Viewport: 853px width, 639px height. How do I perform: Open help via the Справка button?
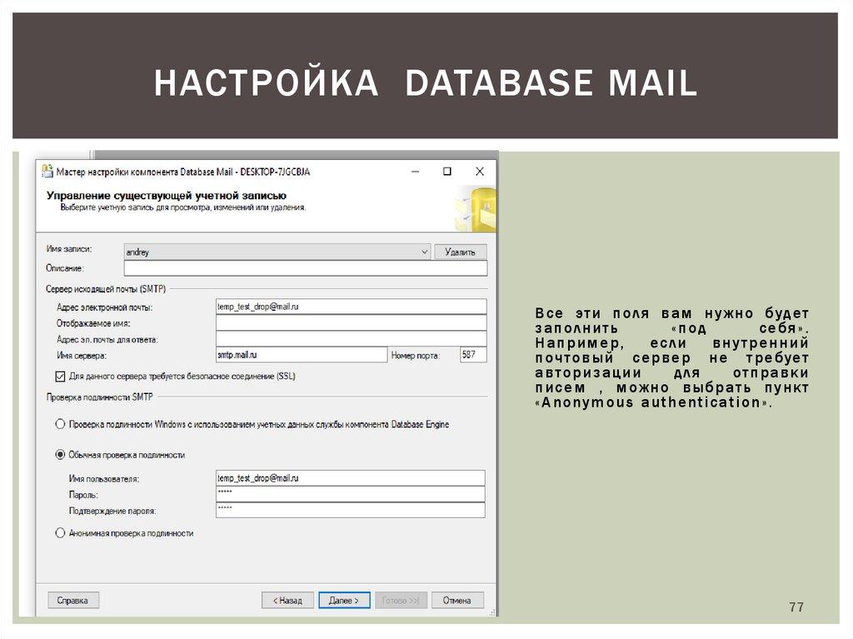[x=73, y=600]
